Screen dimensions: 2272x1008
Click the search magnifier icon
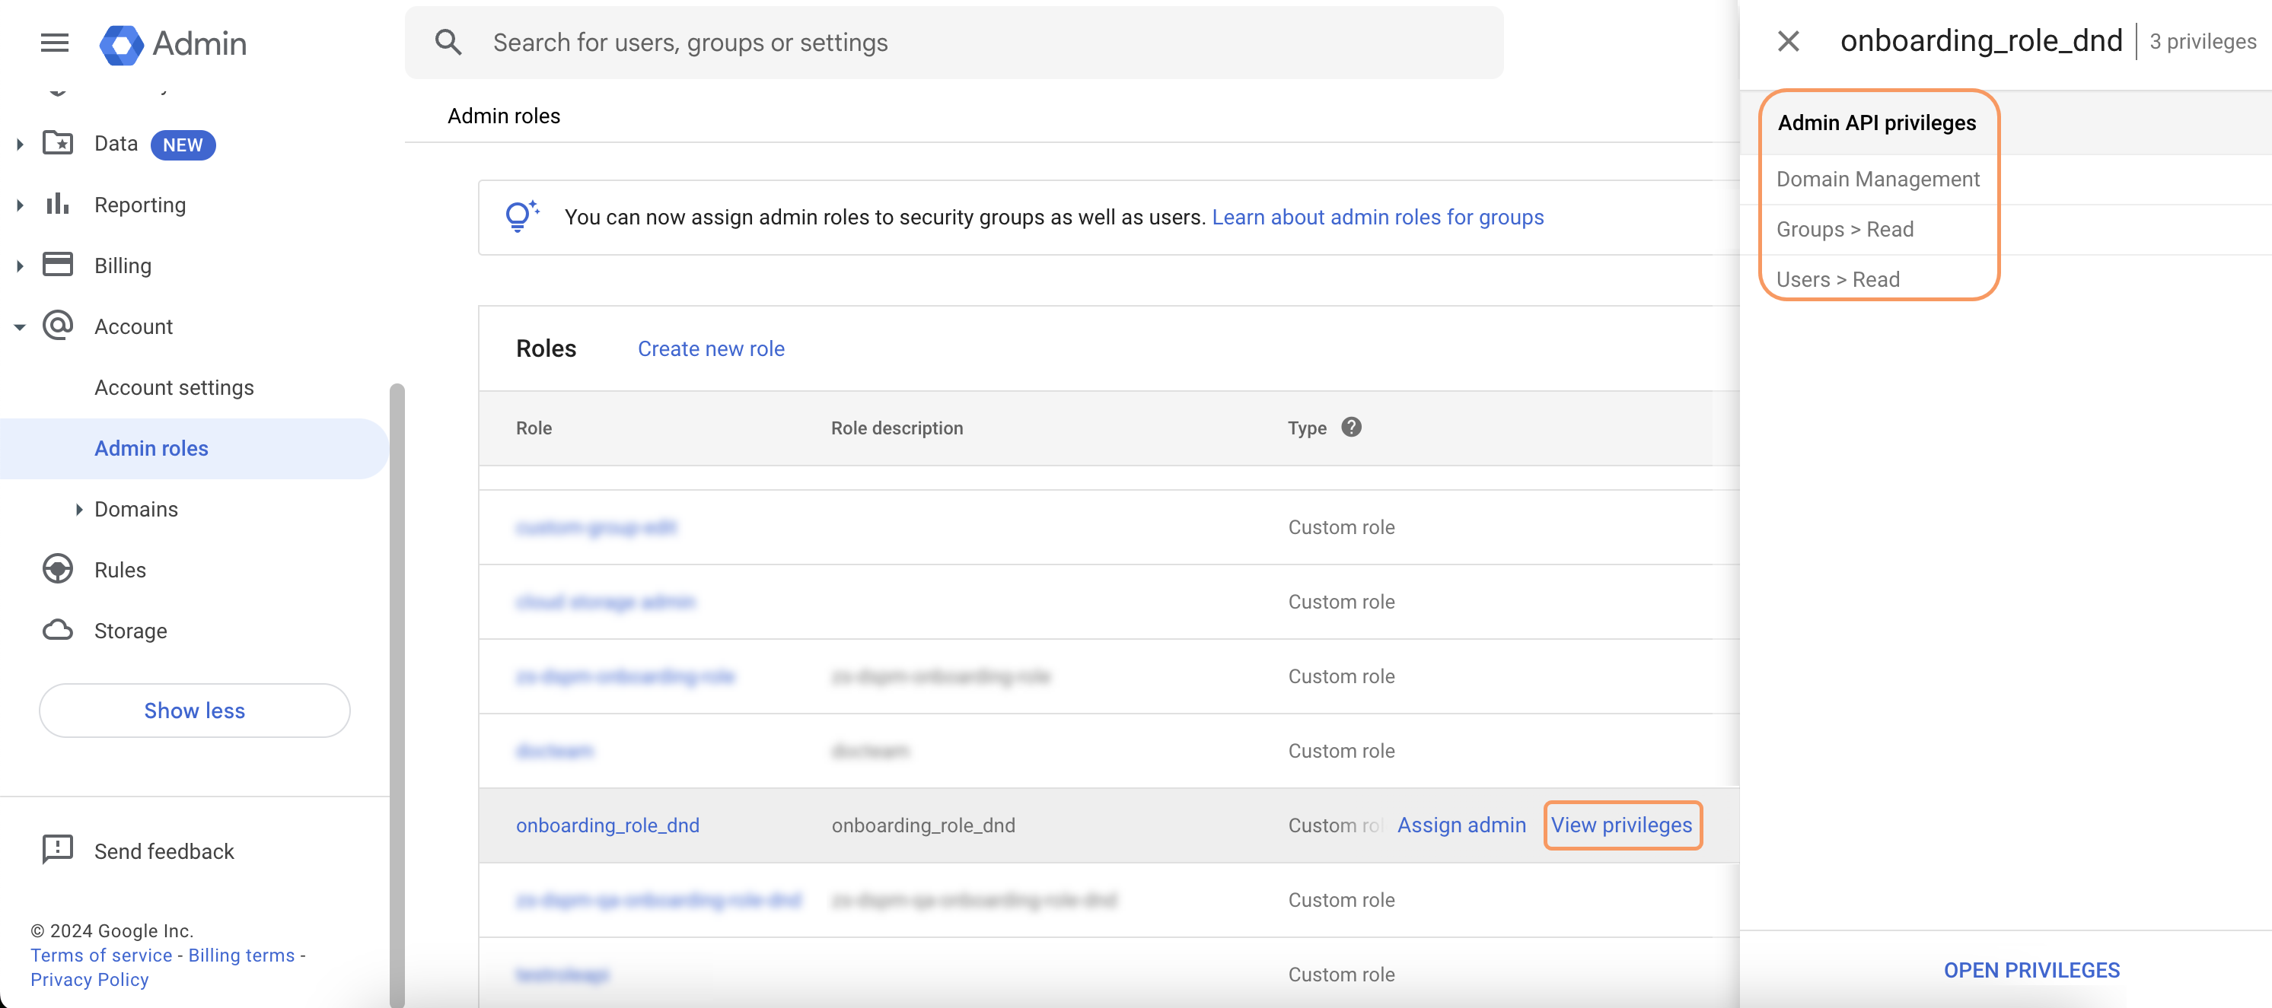coord(449,41)
